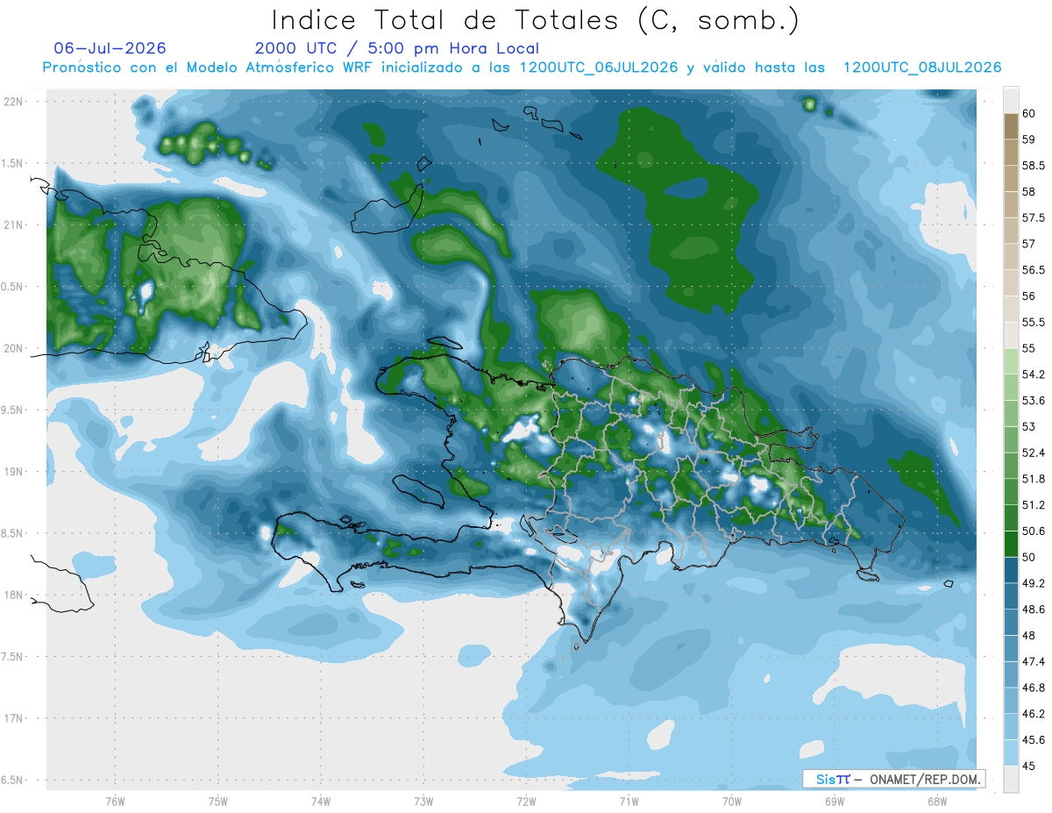The image size is (1052, 813).
Task: Click the '19N' latitude tick label
Action: [x=12, y=471]
